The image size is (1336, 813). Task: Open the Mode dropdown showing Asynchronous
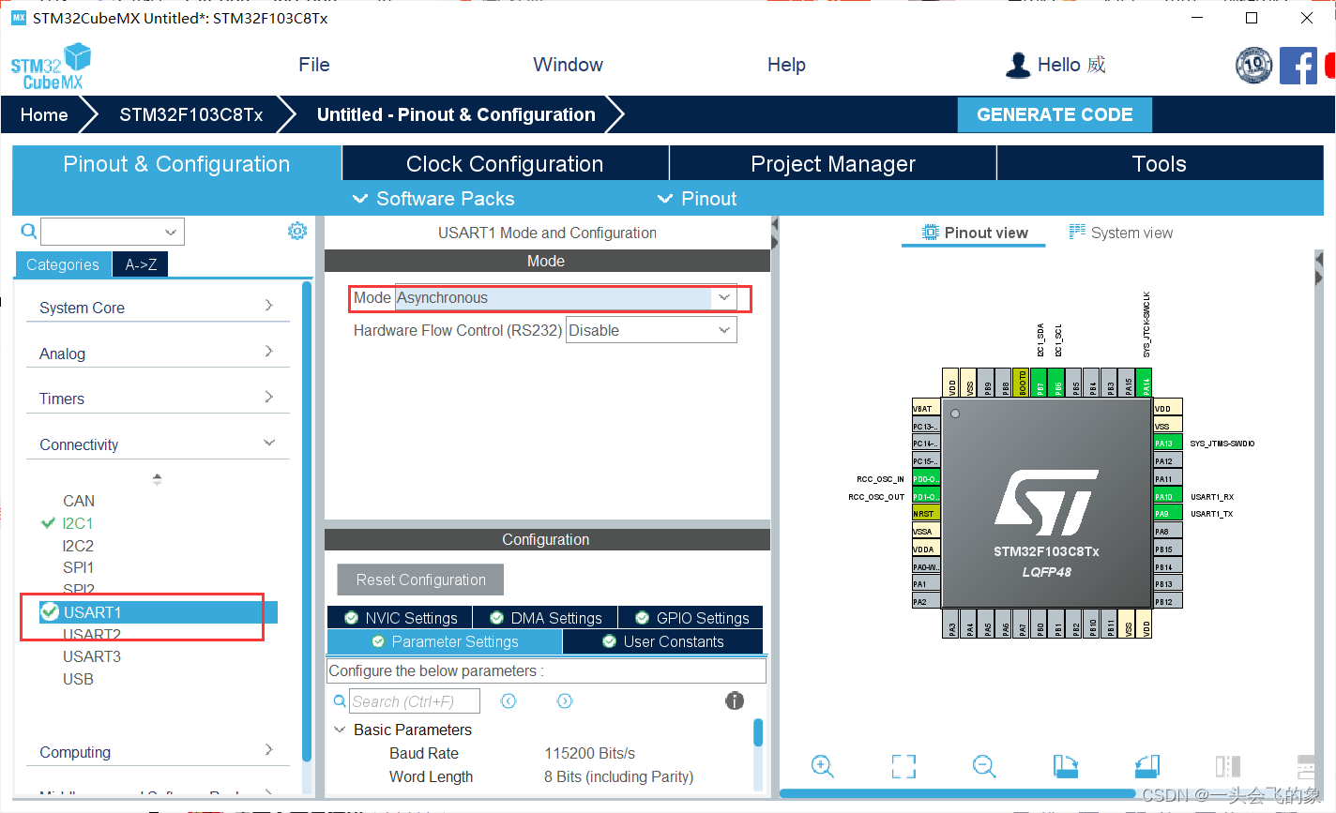tap(722, 297)
